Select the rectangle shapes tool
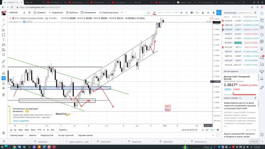 click(x=4, y=35)
